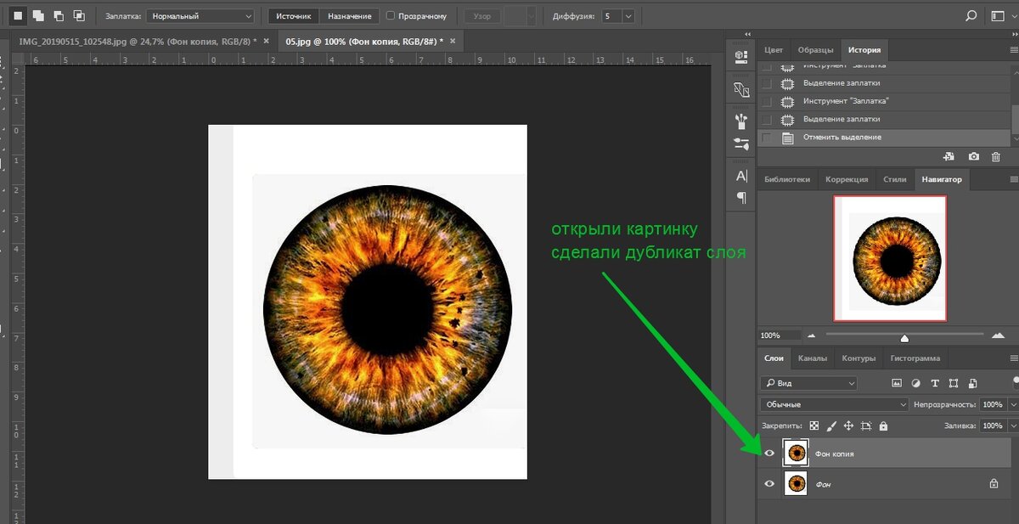Select the Фон копия layer thumbnail
The width and height of the screenshot is (1019, 524).
796,454
